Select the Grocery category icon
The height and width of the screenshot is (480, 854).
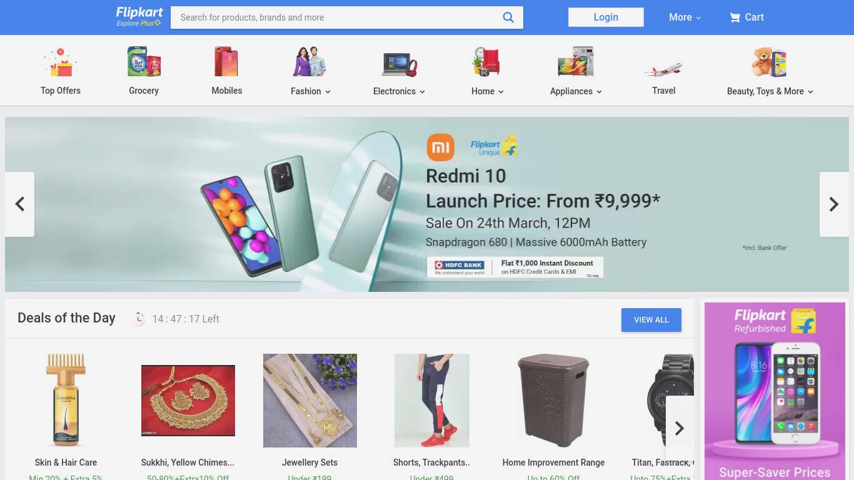click(144, 61)
